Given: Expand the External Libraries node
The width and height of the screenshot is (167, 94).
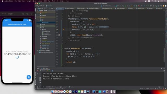Looking at the screenshot, I should tap(38, 50).
